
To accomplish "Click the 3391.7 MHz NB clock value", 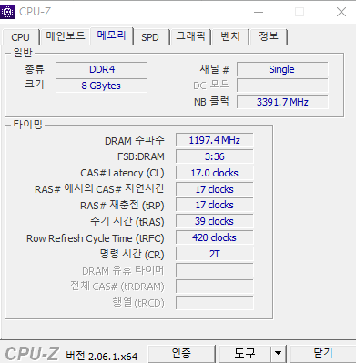I will 282,102.
